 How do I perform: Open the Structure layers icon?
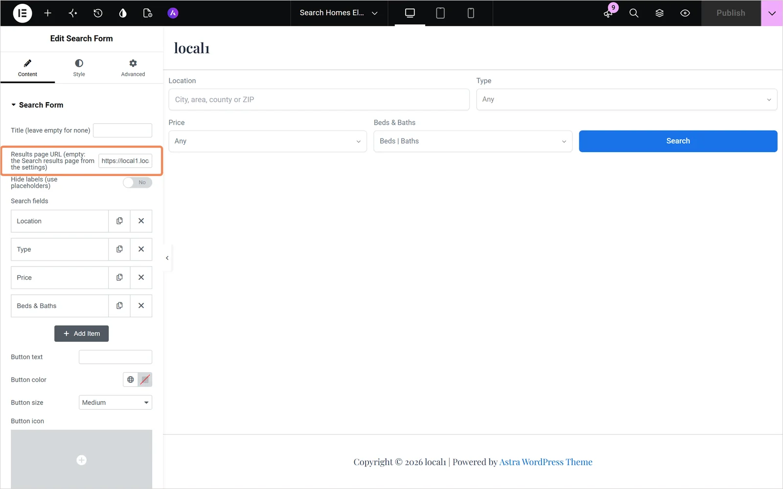coord(660,13)
